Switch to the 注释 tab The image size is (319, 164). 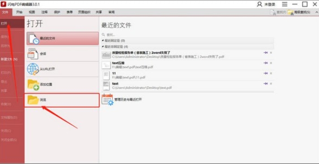tap(44, 12)
